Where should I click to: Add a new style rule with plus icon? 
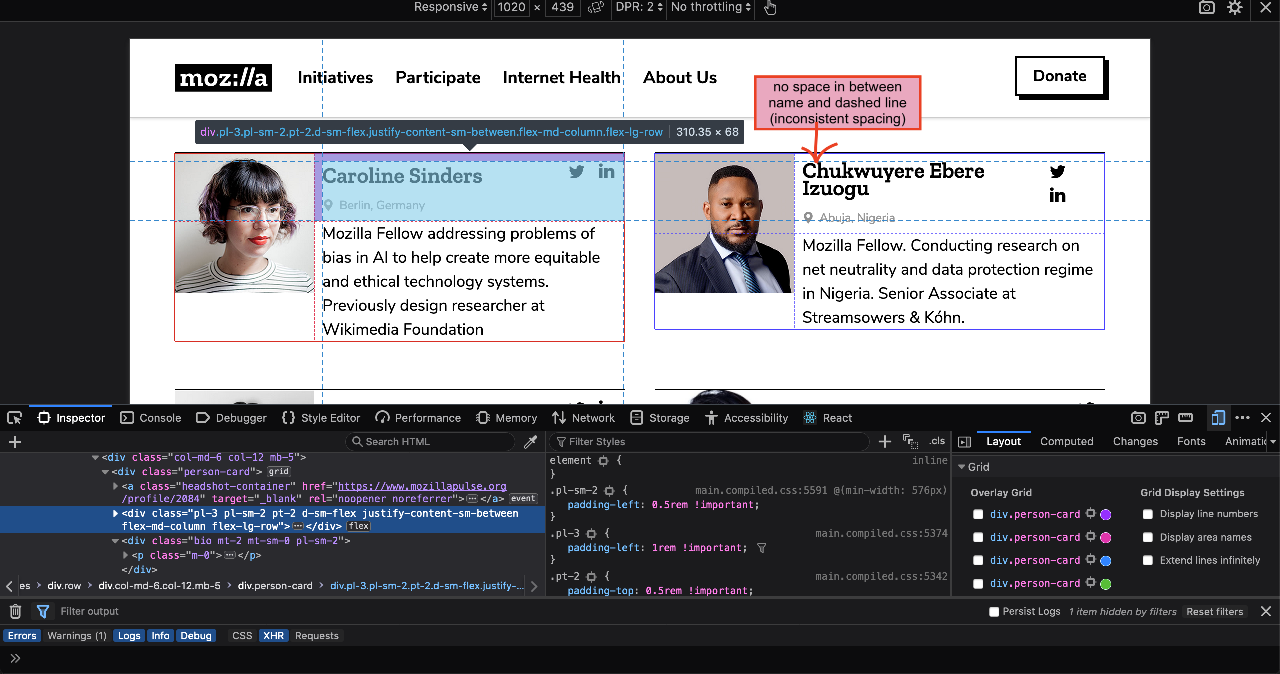(885, 441)
